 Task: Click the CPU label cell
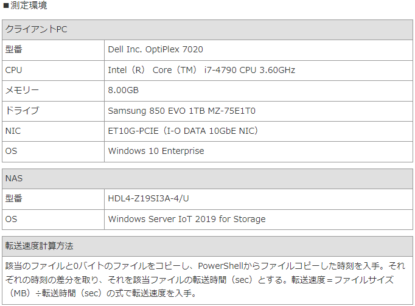pyautogui.click(x=53, y=71)
